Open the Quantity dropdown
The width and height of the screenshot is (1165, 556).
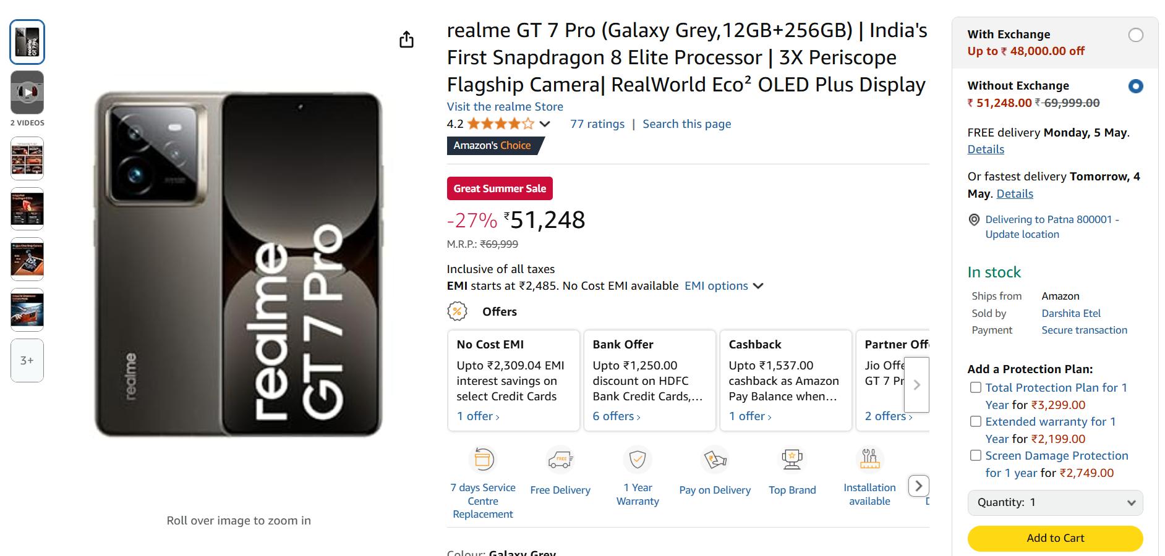tap(1055, 502)
